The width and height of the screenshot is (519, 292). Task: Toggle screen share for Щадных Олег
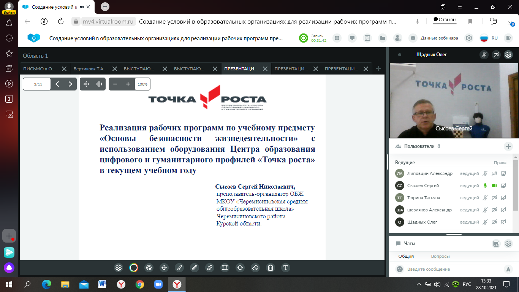pos(503,222)
